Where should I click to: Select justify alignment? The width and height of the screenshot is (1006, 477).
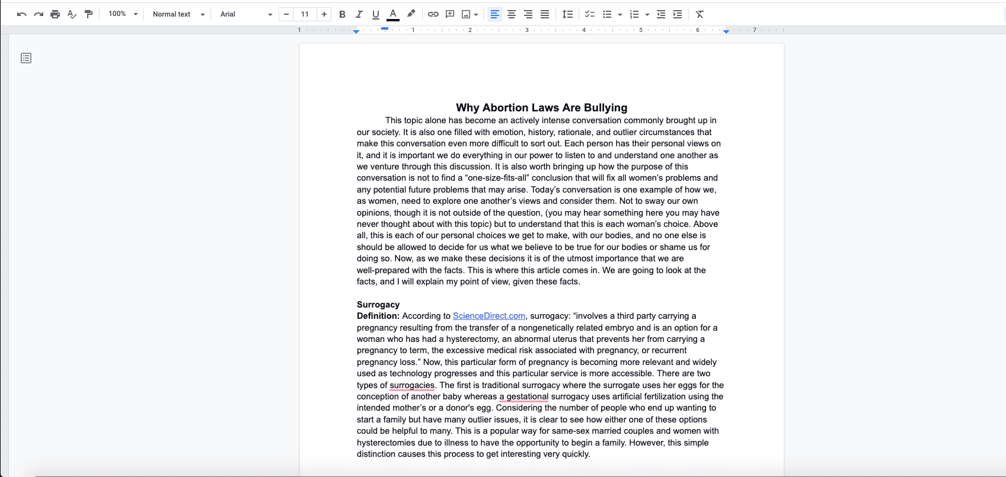pos(545,14)
